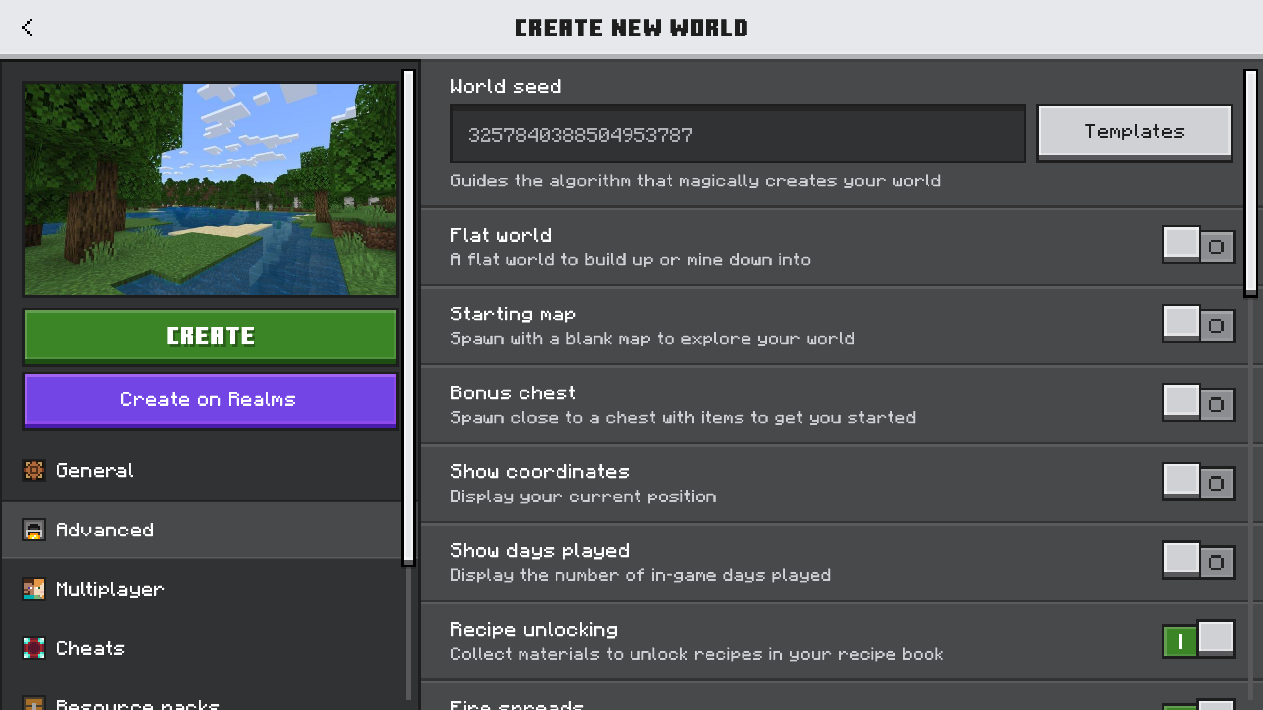Screen dimensions: 1263x710
Task: Open the seed Templates picker
Action: coord(1134,132)
